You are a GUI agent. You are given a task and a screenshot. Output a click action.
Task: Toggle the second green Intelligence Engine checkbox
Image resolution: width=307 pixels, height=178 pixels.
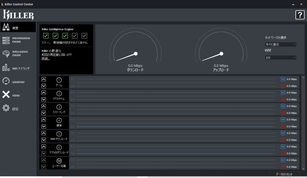tap(55, 36)
